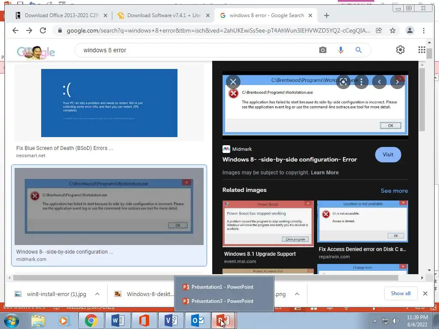
Task: Open Visio from the taskbar
Action: [171, 320]
